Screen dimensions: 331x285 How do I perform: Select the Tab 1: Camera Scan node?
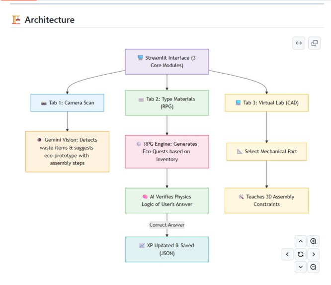pos(67,103)
